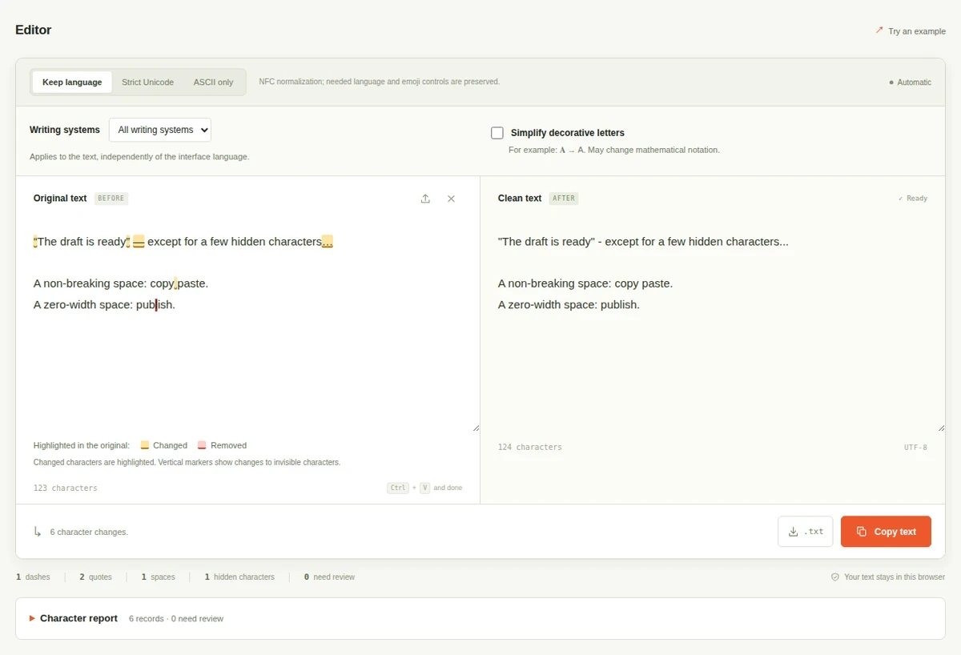Click the arrow icon beside Try an example

pos(879,30)
